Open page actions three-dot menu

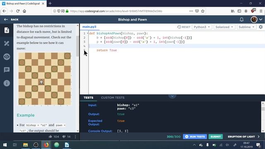click(191, 11)
